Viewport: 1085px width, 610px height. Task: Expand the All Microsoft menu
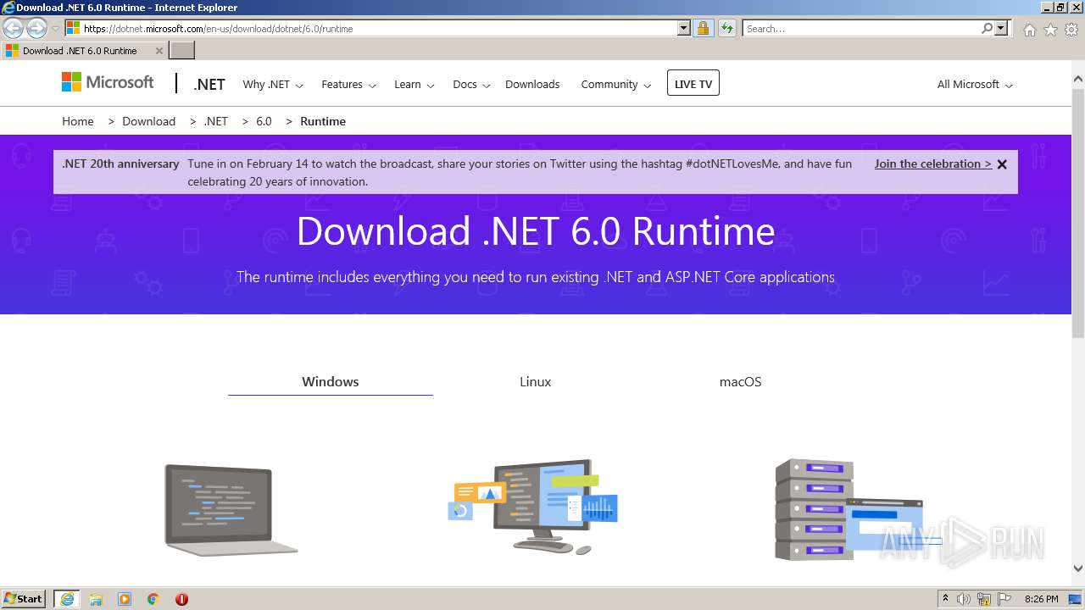[975, 85]
